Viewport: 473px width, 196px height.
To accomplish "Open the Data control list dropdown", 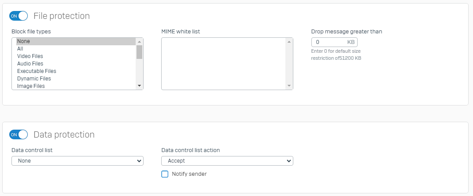I will [x=78, y=161].
